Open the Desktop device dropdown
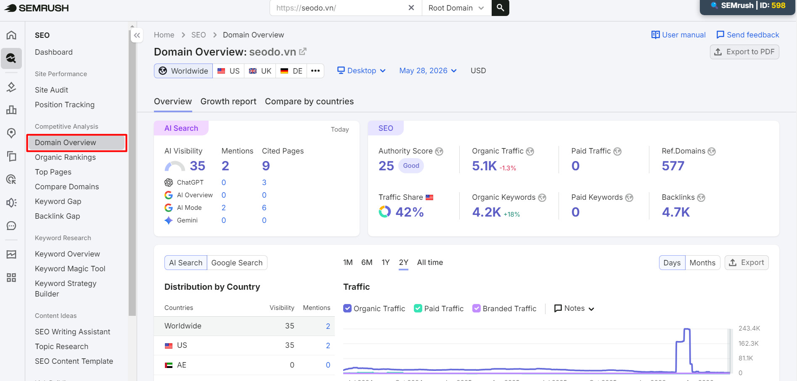Screen dimensions: 797x381 click(x=361, y=71)
